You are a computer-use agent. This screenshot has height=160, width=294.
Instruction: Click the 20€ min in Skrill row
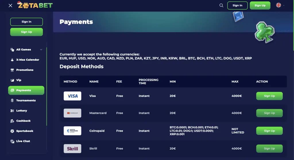pos(173,149)
